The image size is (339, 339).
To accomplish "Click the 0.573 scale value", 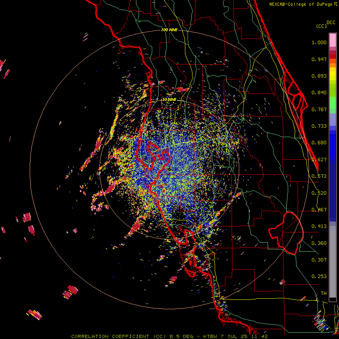I will [319, 176].
